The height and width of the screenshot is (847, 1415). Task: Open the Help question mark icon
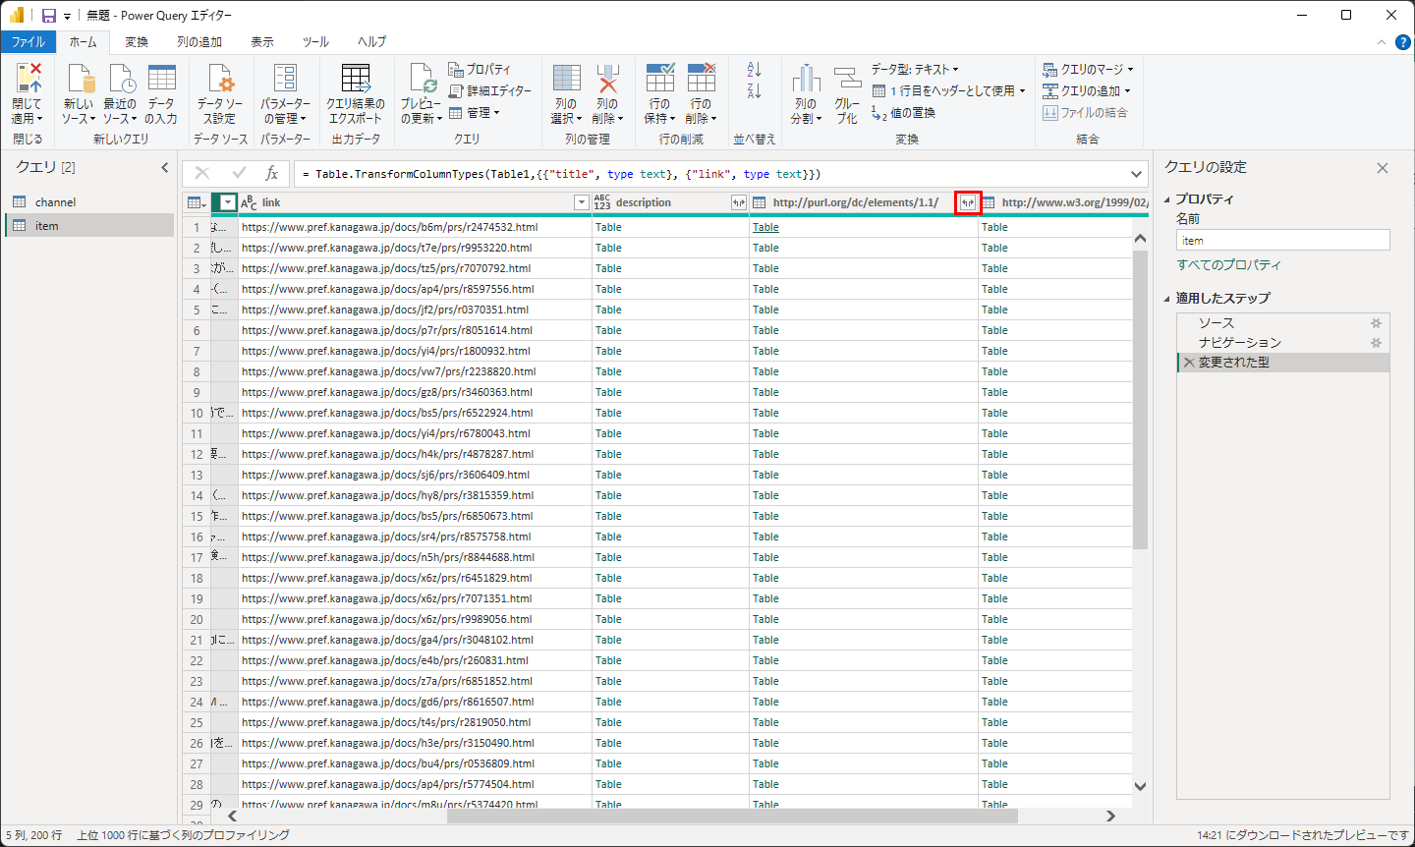pos(1402,42)
